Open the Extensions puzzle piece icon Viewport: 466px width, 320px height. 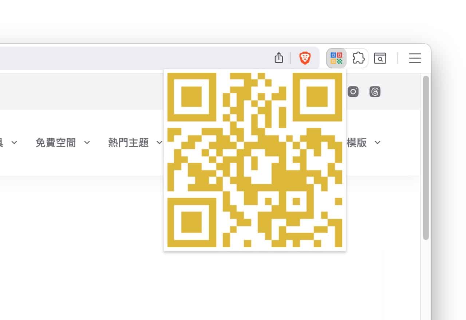click(359, 58)
